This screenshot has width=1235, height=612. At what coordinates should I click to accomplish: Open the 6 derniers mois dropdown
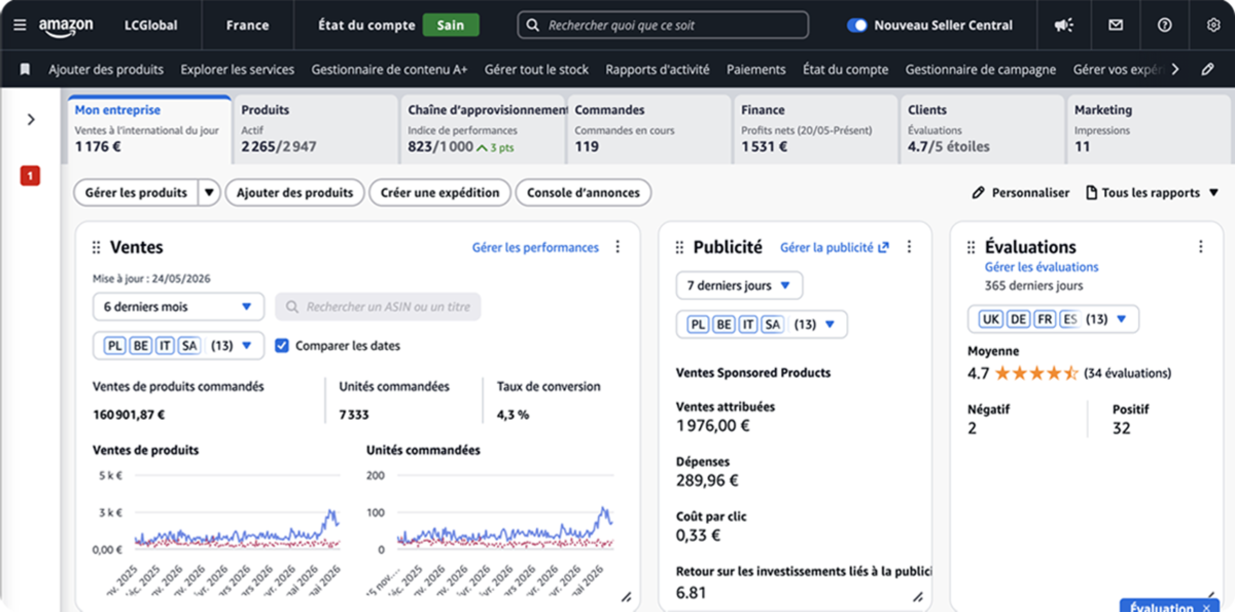178,306
